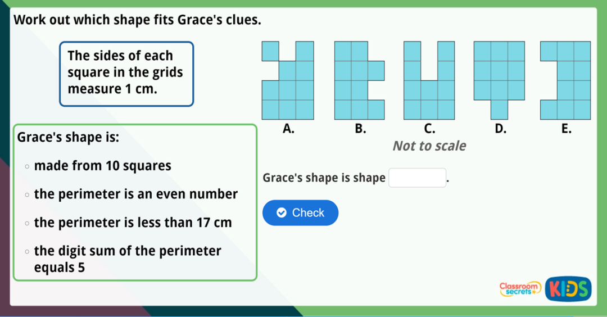
Task: Click the blue Check button
Action: [x=300, y=213]
